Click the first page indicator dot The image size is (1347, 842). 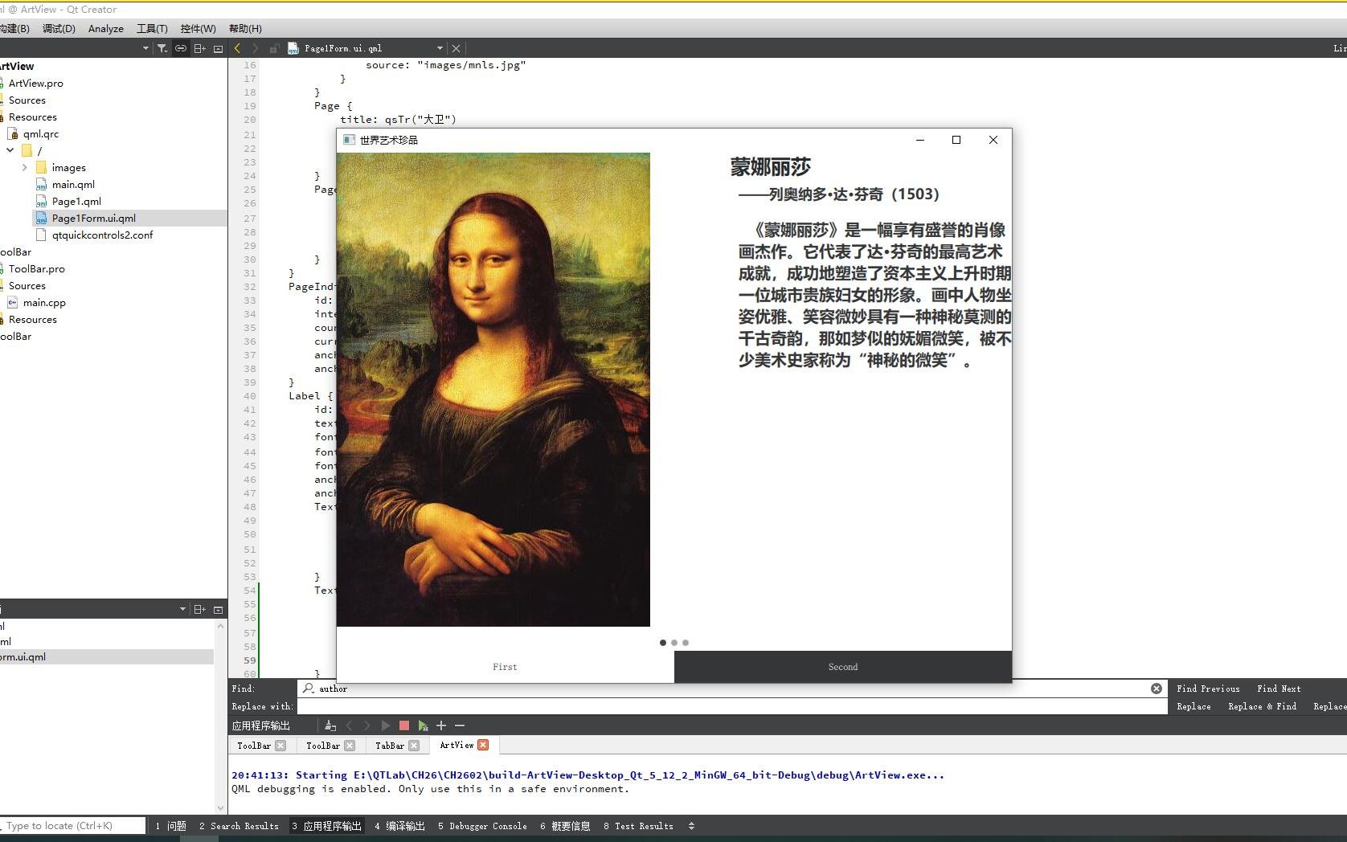[663, 643]
